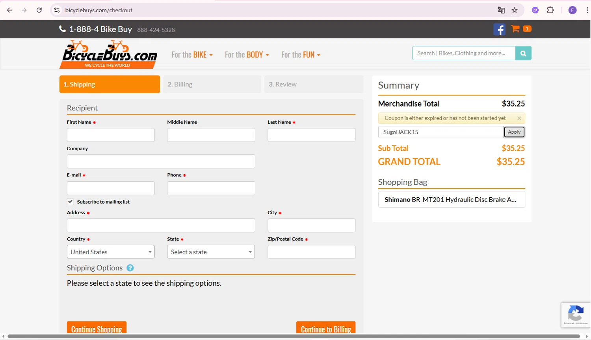Click Continue to Billing button
This screenshot has width=591, height=340.
point(326,328)
